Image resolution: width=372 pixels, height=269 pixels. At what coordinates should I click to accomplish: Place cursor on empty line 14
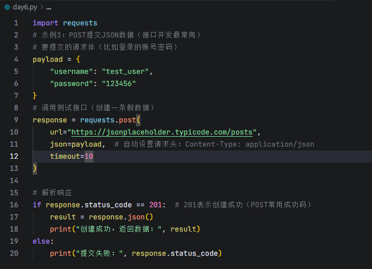click(202, 181)
